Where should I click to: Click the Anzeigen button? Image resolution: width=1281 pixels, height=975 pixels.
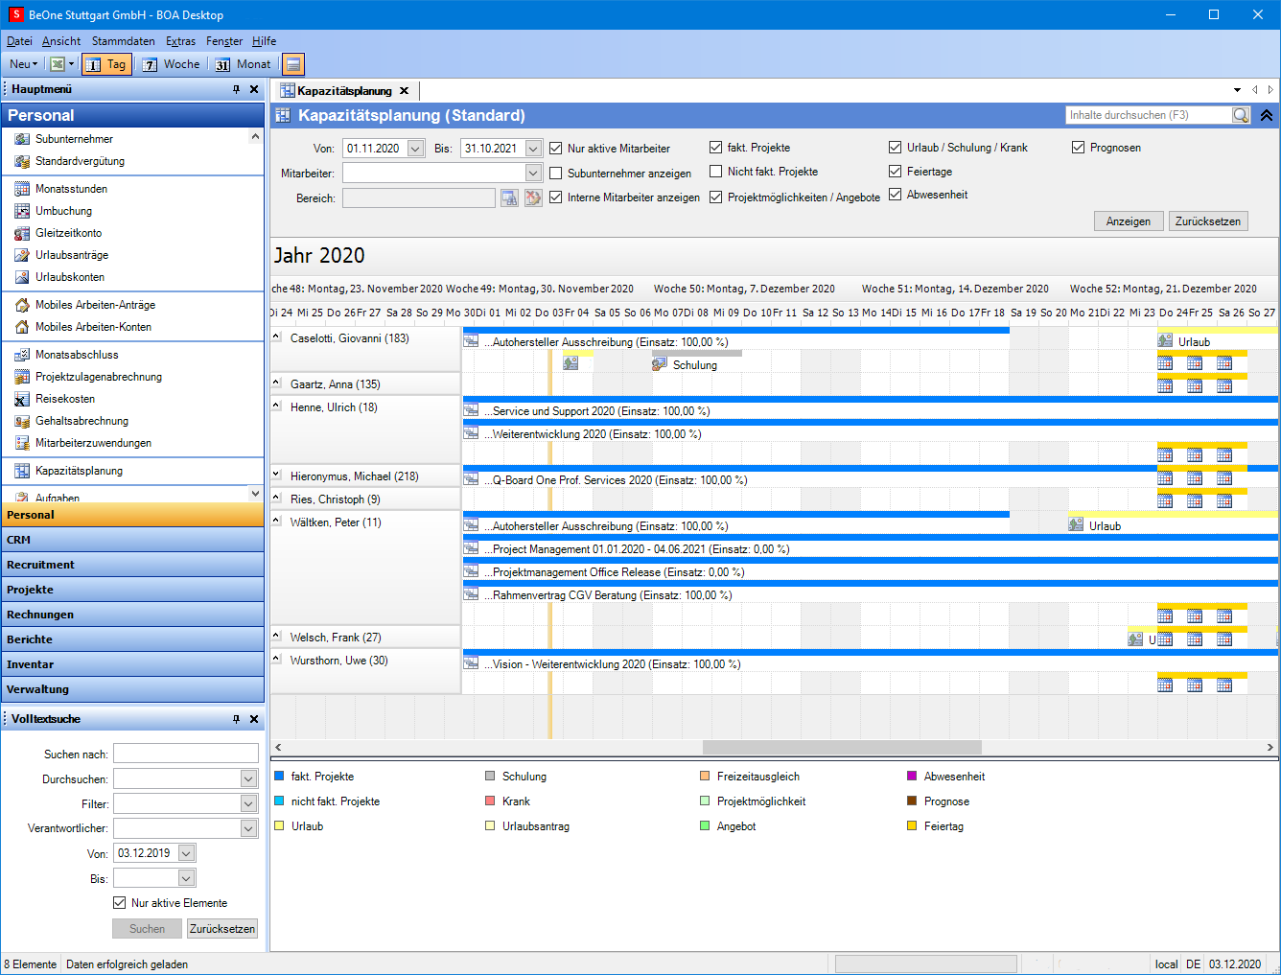click(x=1129, y=221)
